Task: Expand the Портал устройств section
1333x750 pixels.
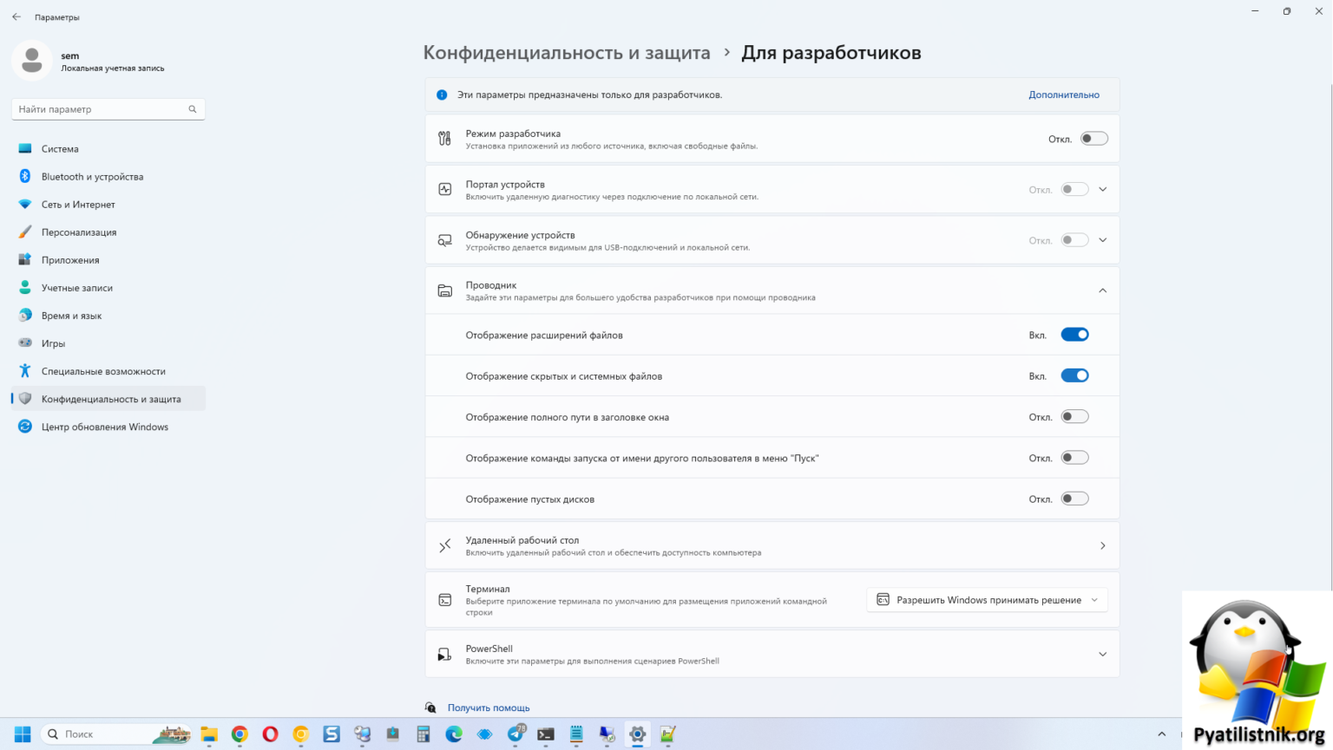Action: 1102,189
